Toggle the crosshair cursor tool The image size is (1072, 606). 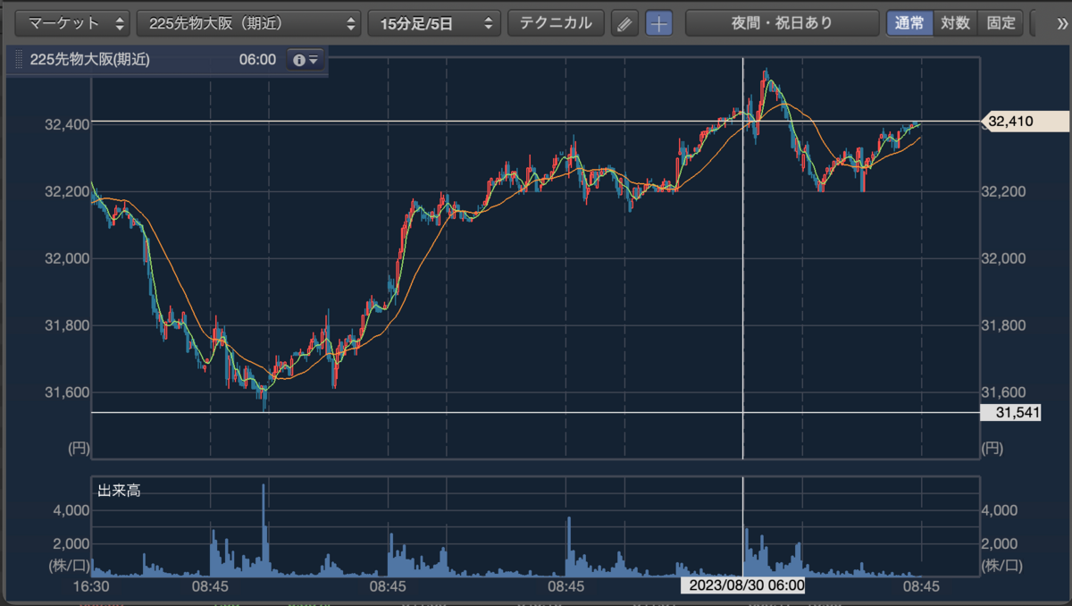pyautogui.click(x=658, y=23)
